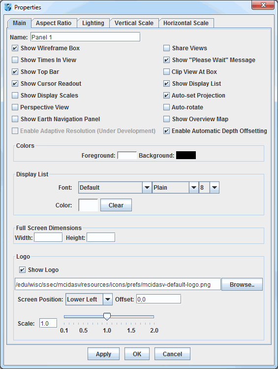
Task: Click the logo Scale slider thumb
Action: pos(107,317)
